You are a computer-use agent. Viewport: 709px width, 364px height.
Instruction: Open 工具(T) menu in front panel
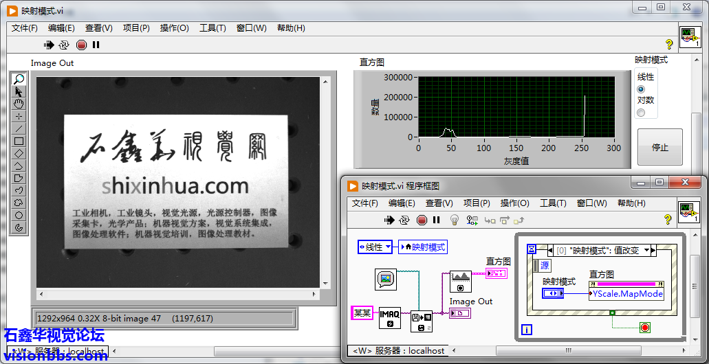pyautogui.click(x=212, y=28)
